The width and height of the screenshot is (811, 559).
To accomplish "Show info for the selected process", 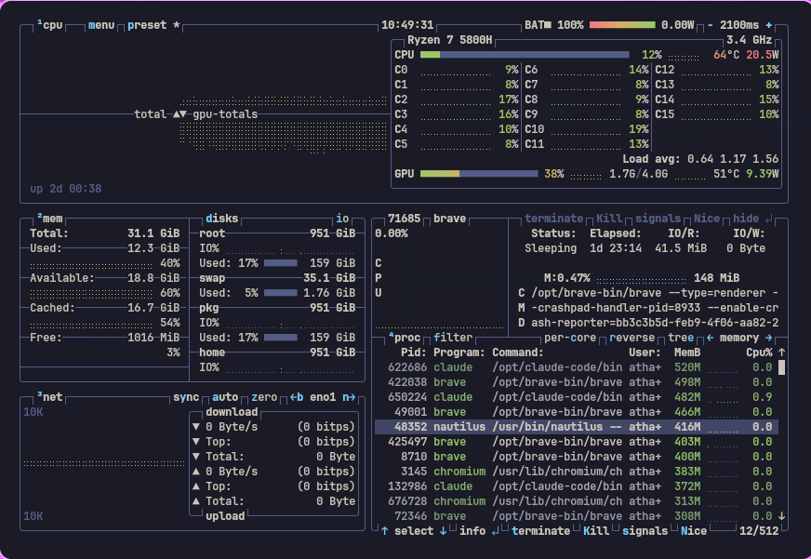I will (x=472, y=531).
